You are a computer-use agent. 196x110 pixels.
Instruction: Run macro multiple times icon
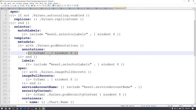pos(75,5)
